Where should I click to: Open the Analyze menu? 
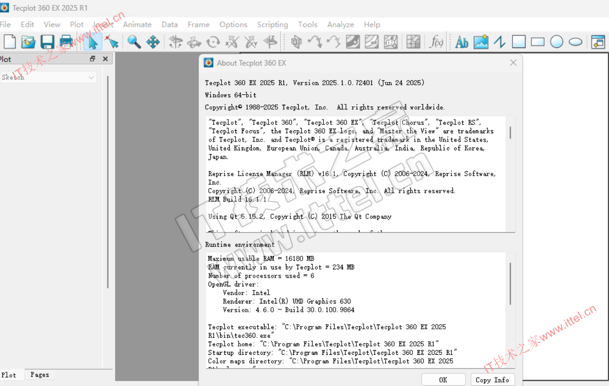[341, 24]
